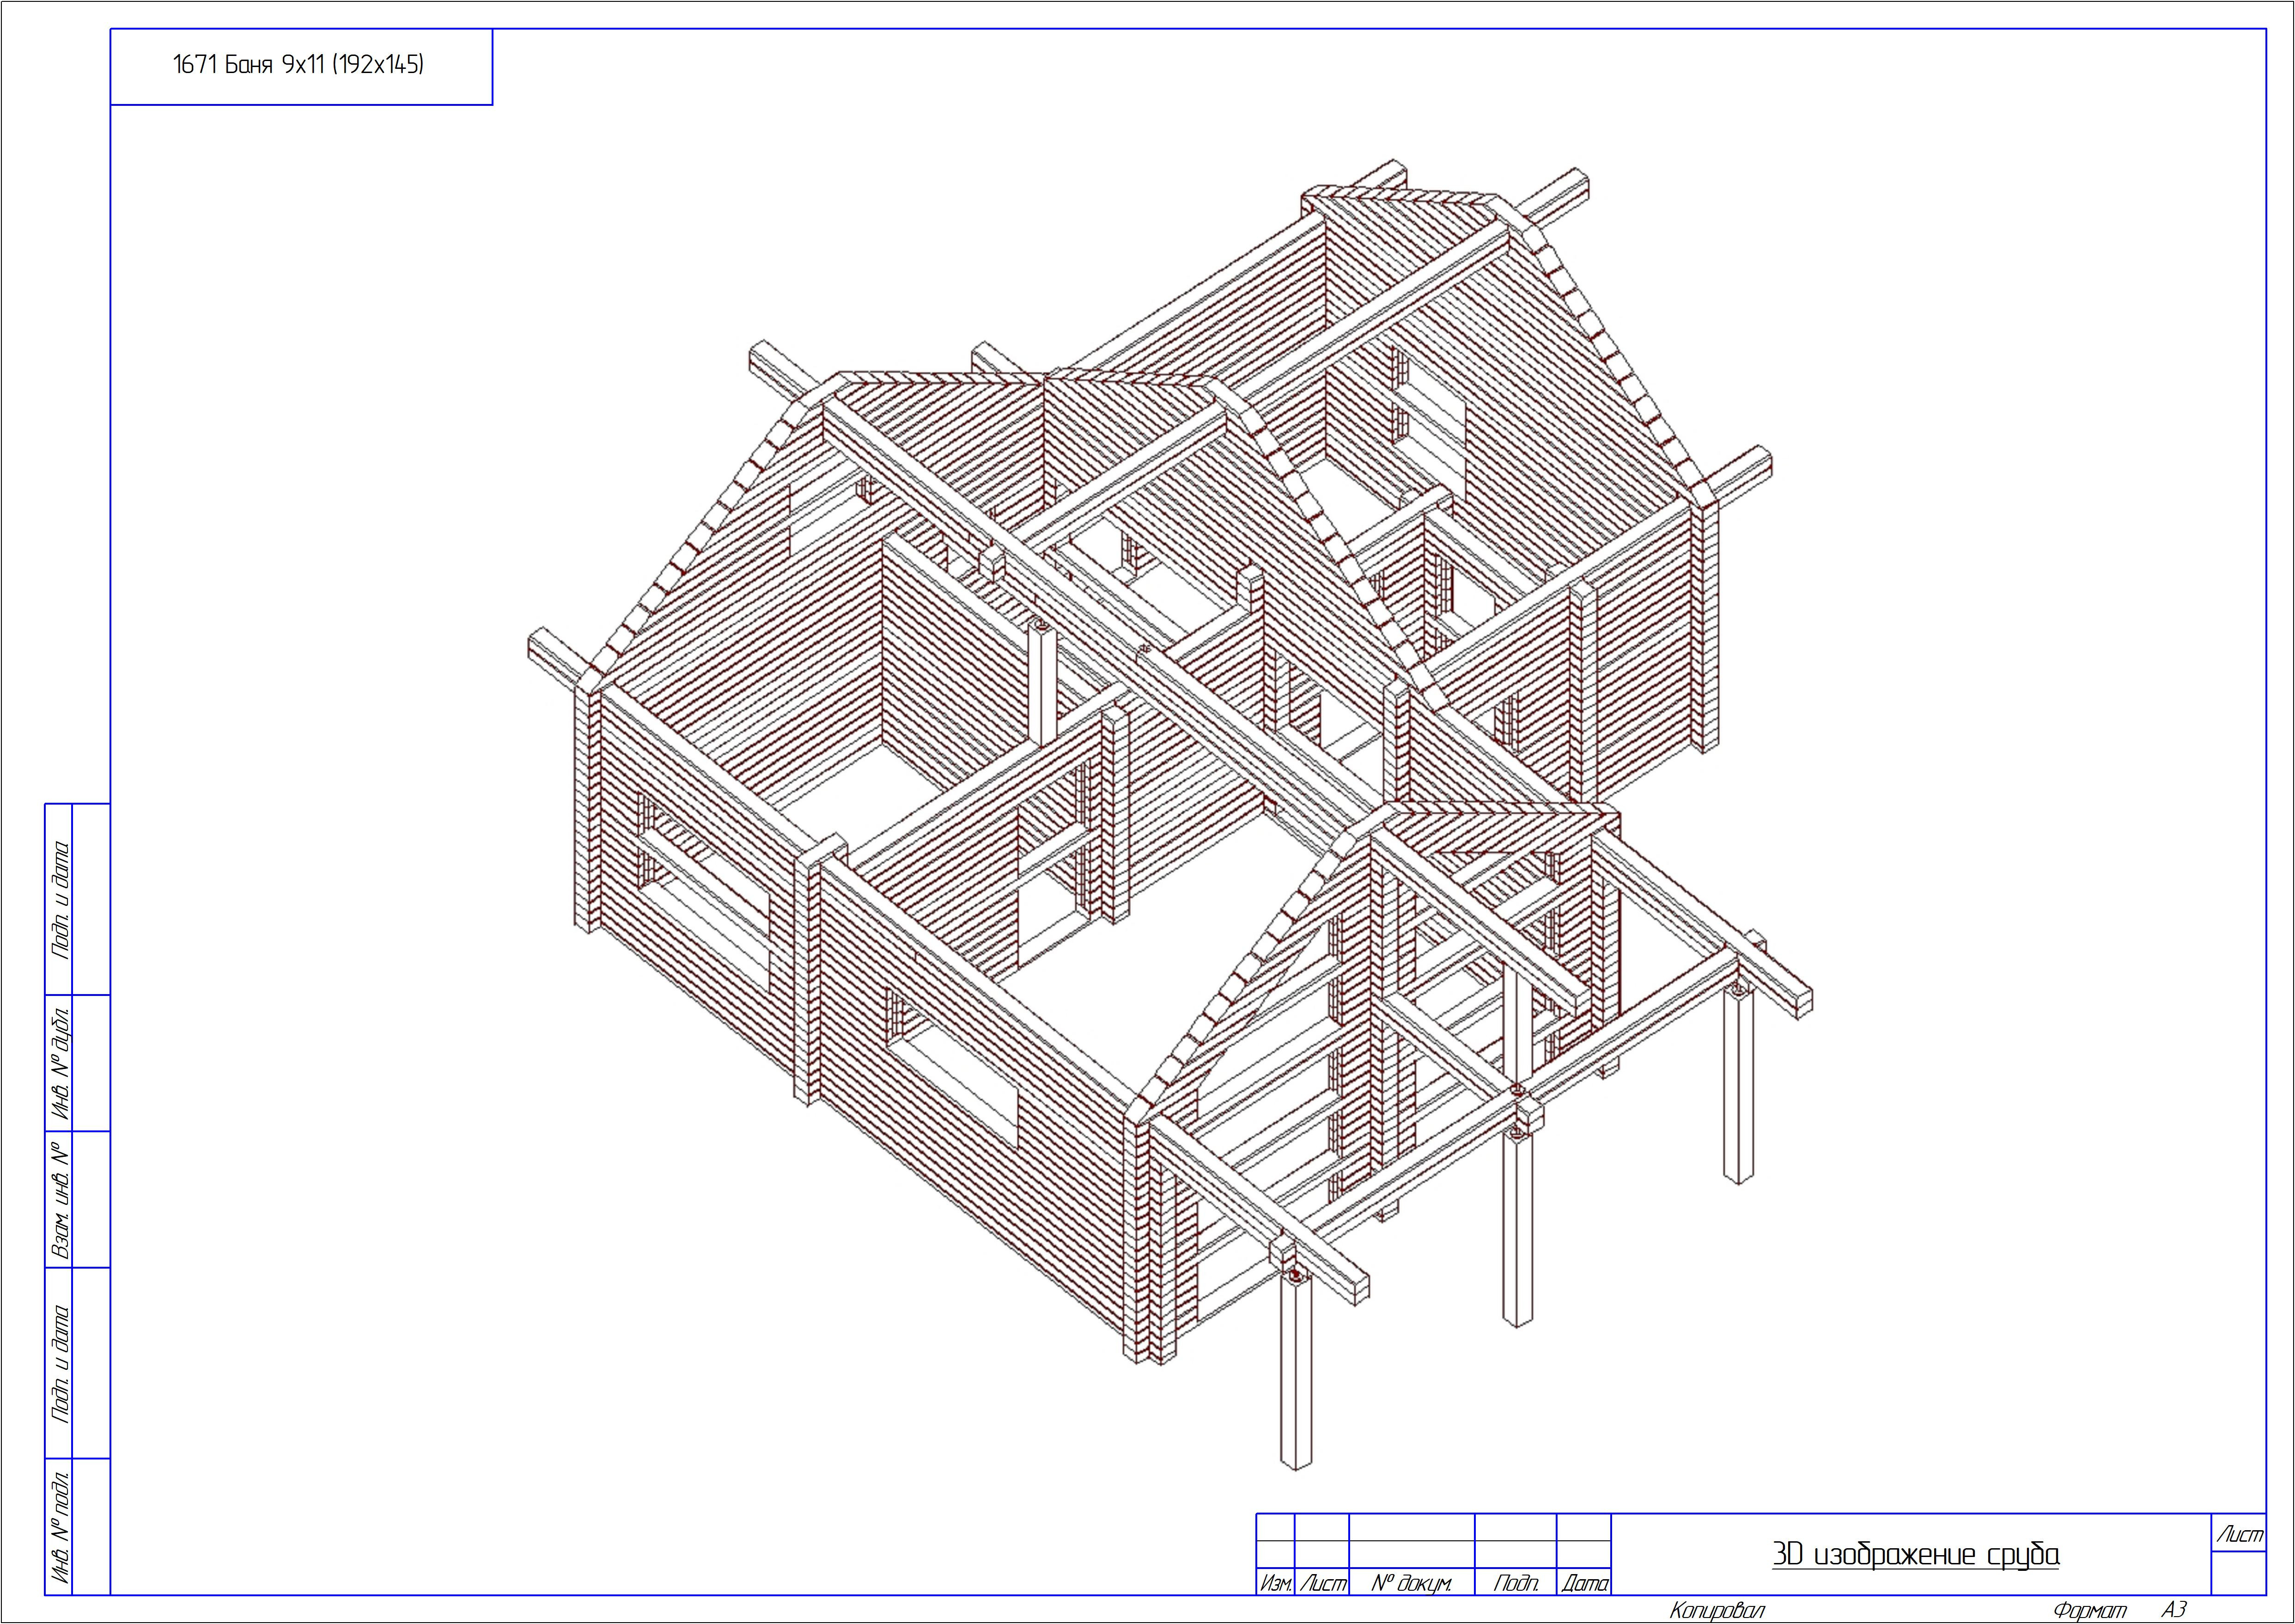Click the "A3" format value

point(2173,1610)
